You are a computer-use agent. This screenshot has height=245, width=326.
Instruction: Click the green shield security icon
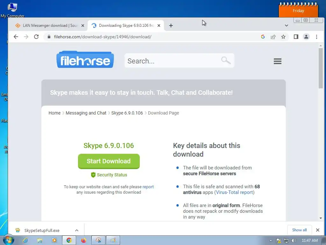93,175
